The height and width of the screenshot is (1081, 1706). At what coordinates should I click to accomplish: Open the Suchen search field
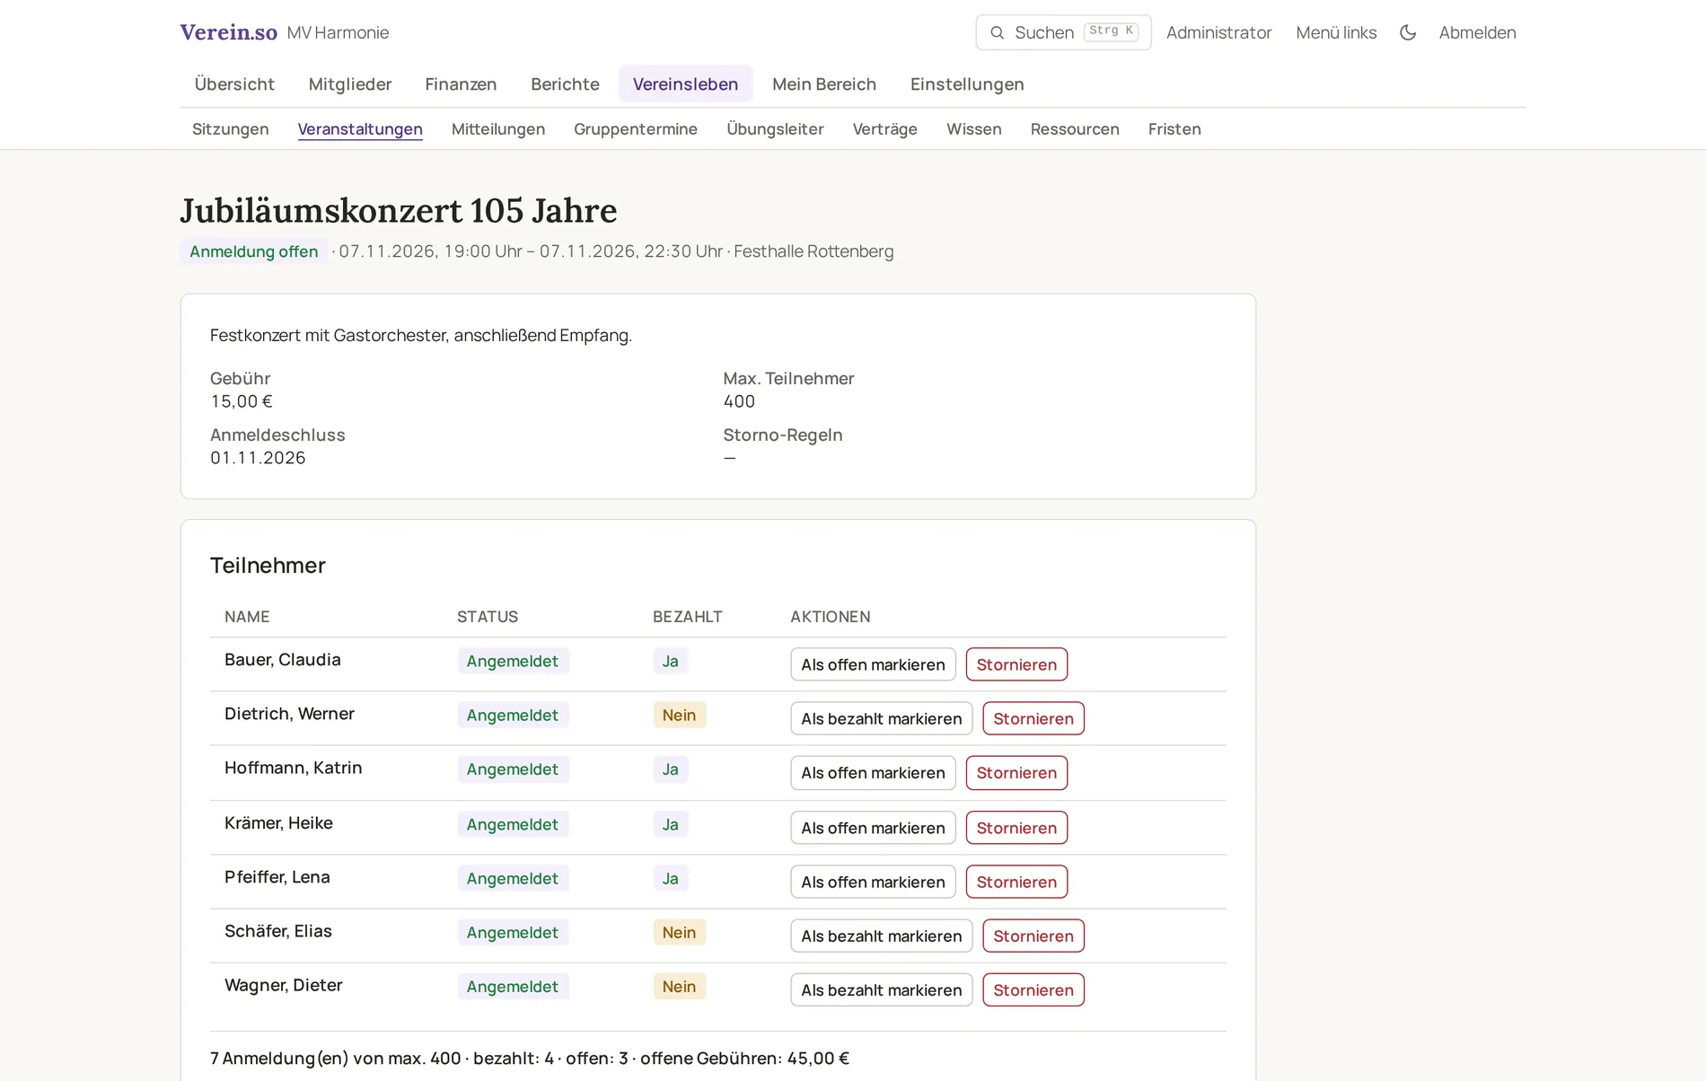1063,32
